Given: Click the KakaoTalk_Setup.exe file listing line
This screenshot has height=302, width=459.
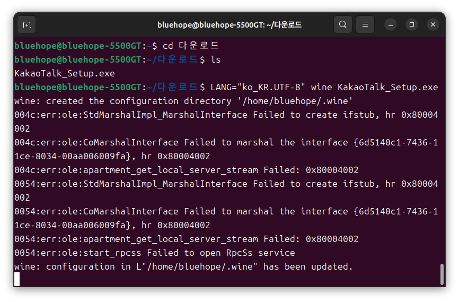Looking at the screenshot, I should (65, 73).
